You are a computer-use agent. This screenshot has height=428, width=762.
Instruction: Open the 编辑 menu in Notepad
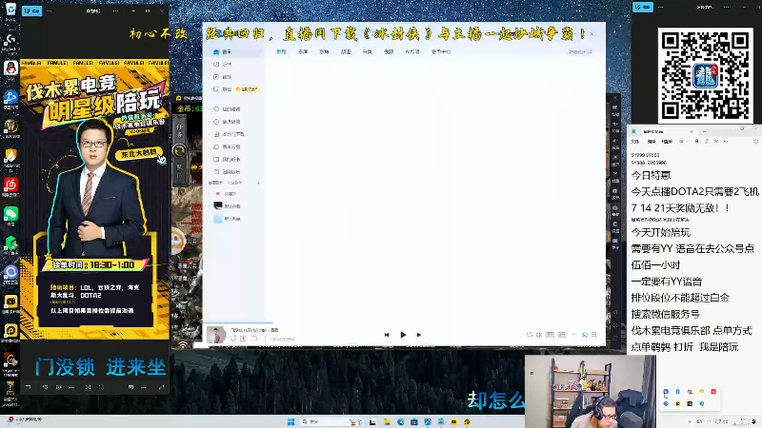tap(652, 141)
